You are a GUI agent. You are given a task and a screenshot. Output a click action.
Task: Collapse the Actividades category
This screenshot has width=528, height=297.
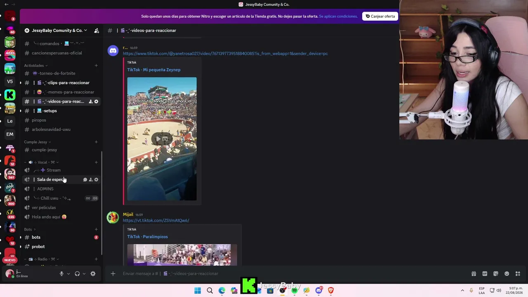36,65
